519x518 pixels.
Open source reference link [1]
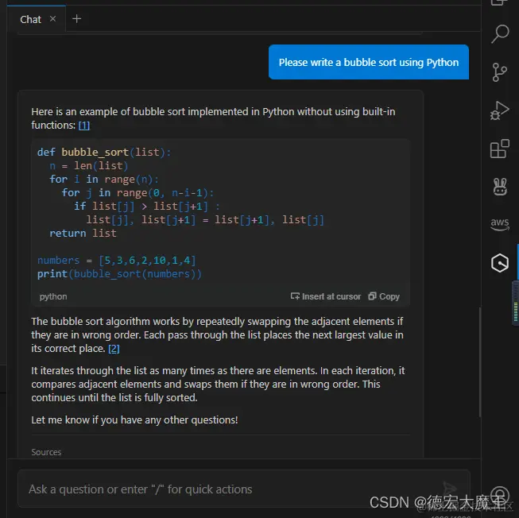[84, 126]
